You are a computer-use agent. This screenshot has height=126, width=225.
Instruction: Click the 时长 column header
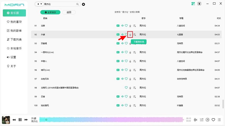pyautogui.click(x=219, y=18)
